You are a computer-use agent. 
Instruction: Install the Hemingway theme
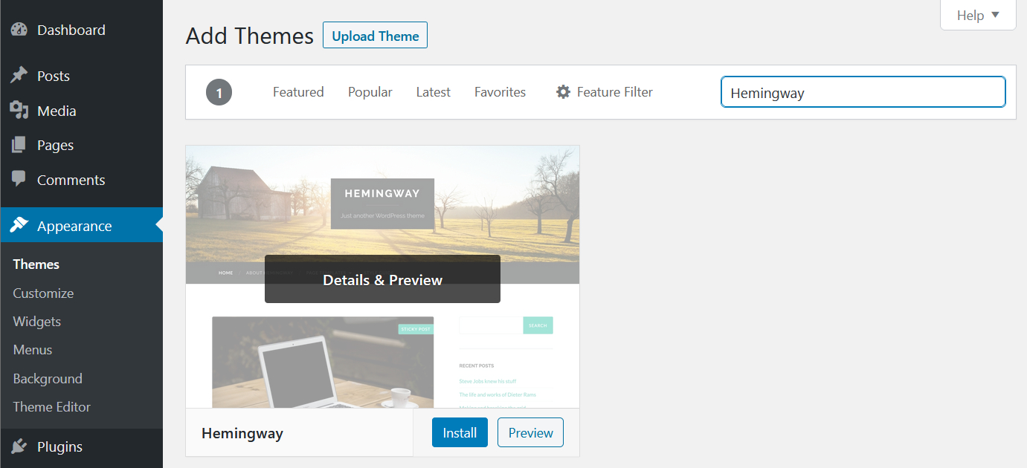coord(460,433)
